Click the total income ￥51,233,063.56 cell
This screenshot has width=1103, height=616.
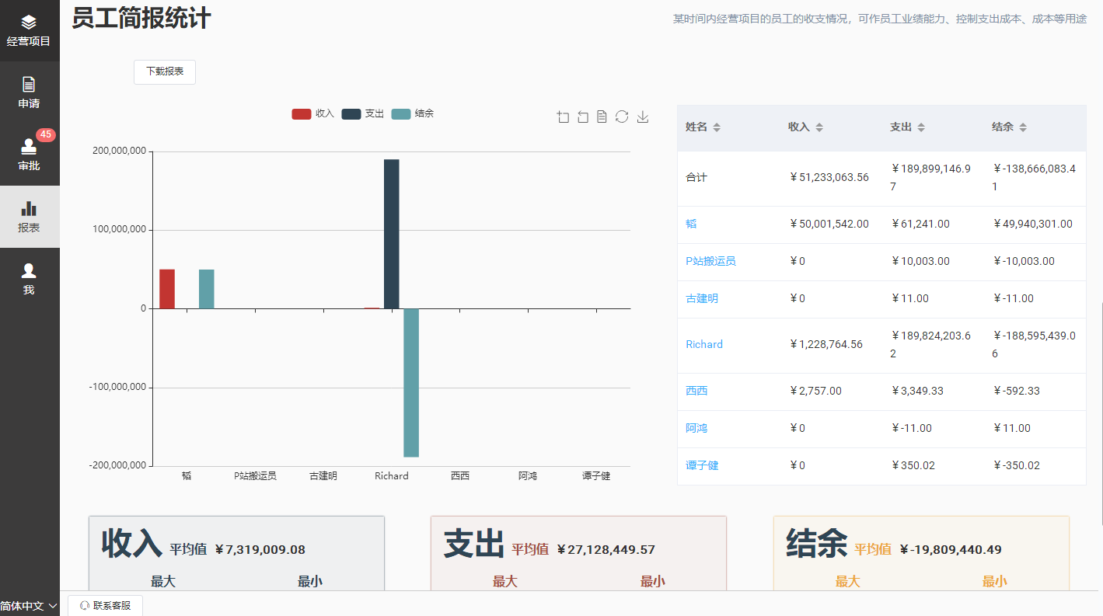pos(829,177)
